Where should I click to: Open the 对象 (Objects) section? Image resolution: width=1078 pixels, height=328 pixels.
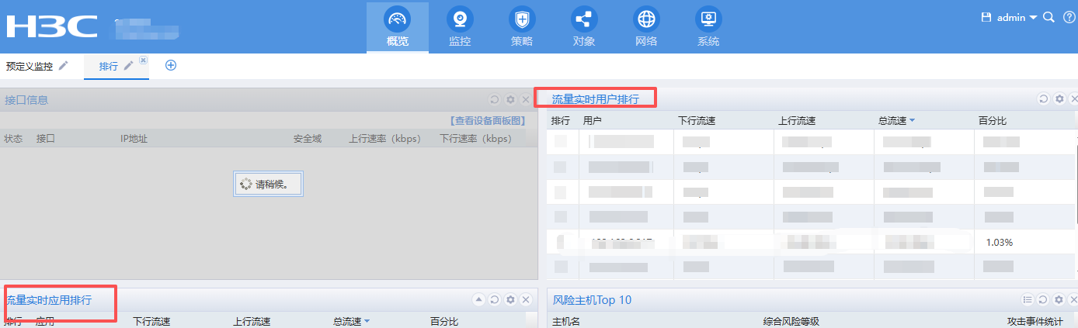[x=584, y=27]
